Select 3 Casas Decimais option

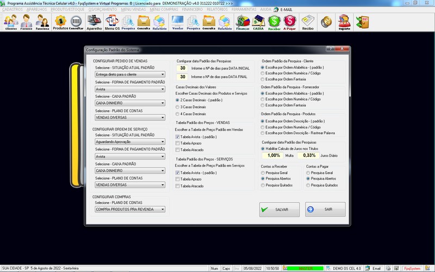177,107
